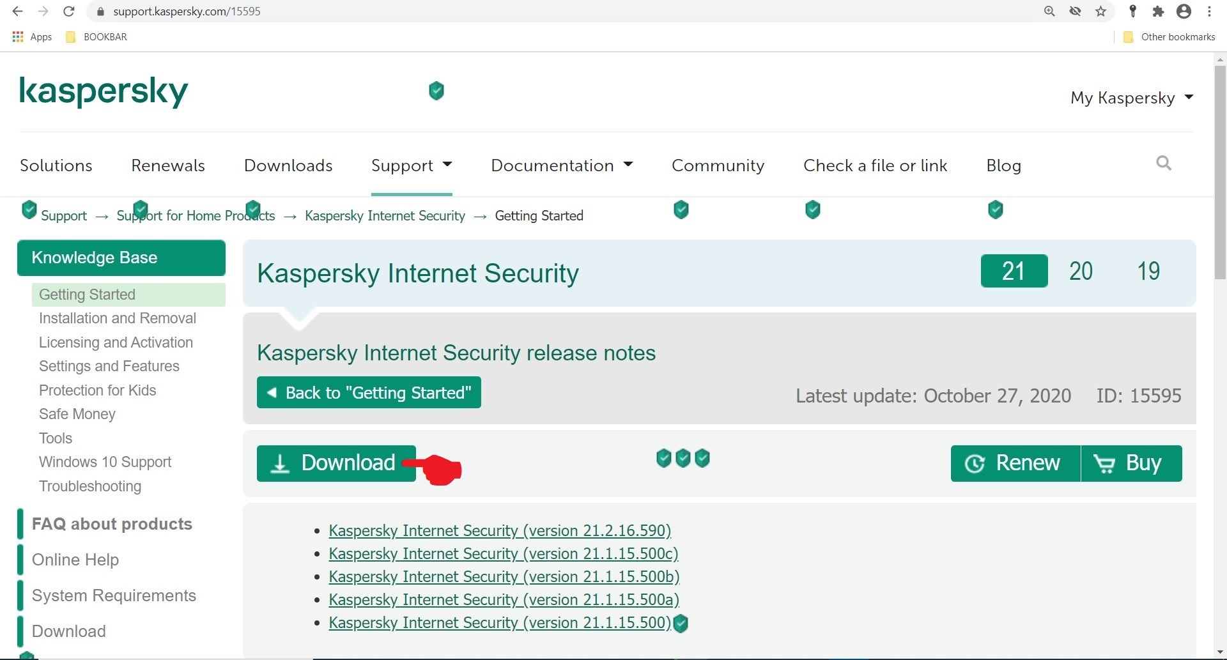Open Check a file or link
This screenshot has width=1227, height=660.
click(875, 165)
